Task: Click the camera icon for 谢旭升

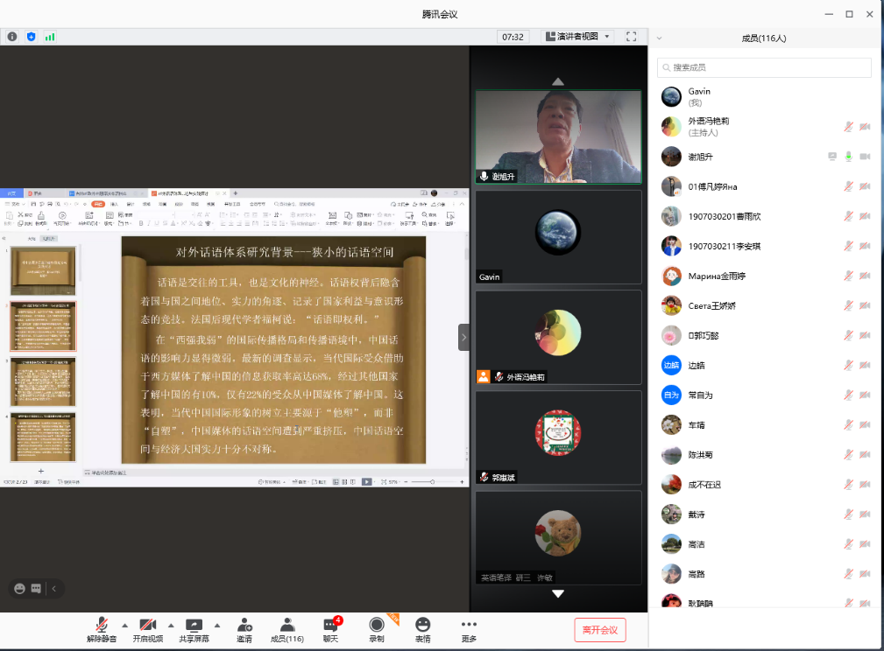Action: pyautogui.click(x=865, y=157)
